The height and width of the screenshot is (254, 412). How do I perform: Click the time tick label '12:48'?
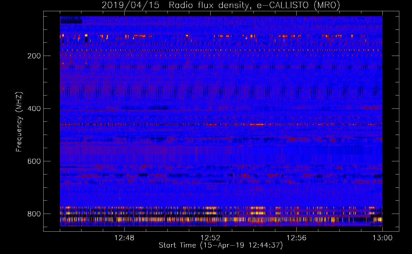tap(124, 238)
